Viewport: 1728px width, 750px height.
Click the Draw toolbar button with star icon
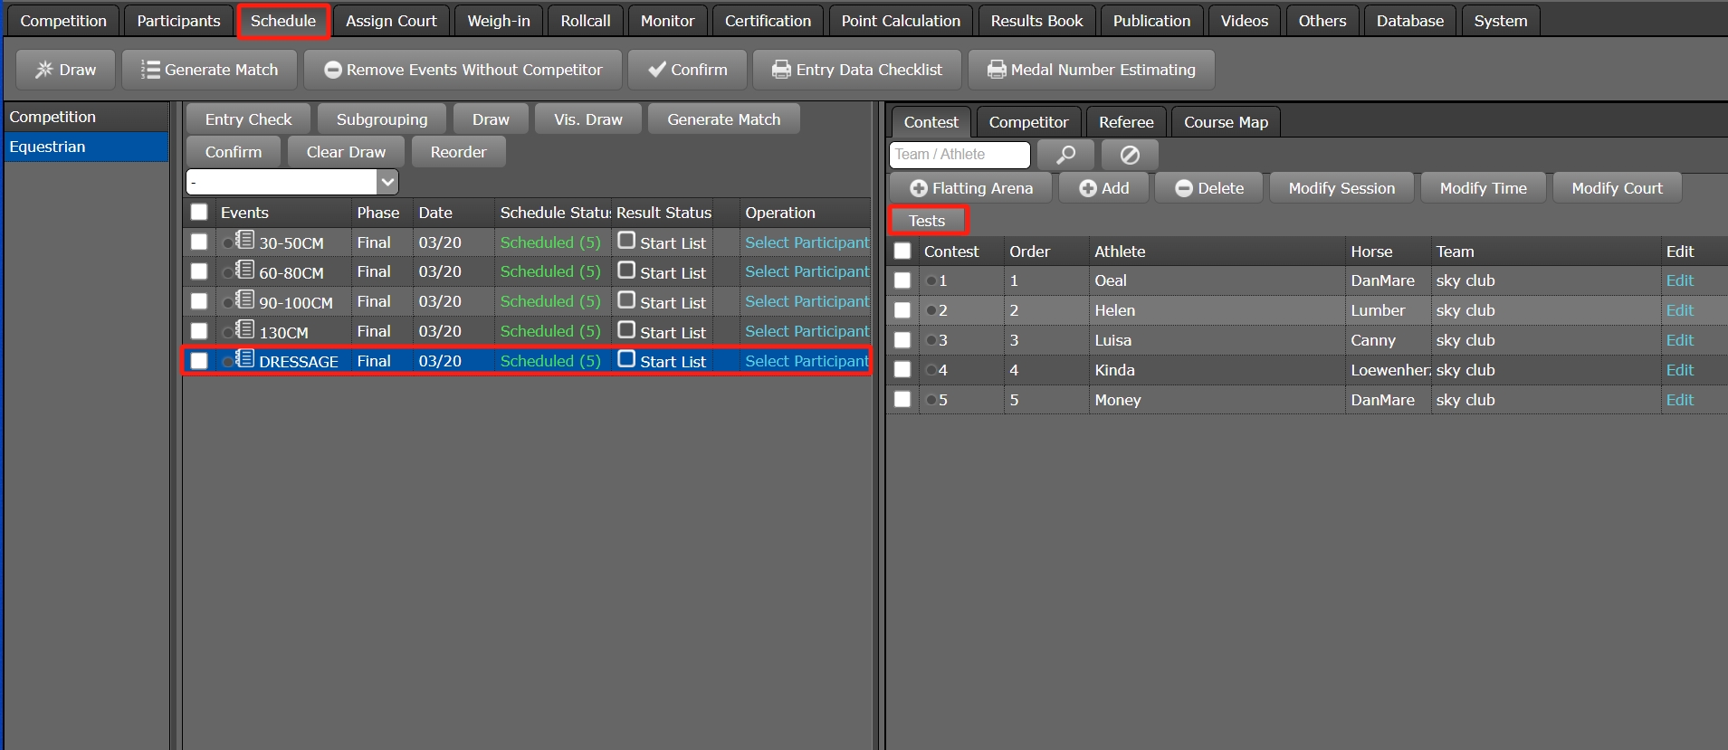click(66, 70)
